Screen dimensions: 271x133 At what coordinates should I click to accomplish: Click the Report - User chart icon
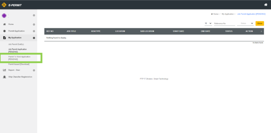click(5, 70)
